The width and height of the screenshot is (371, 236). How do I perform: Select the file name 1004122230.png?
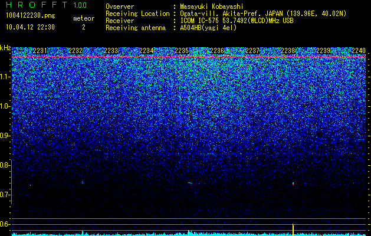[x=31, y=16]
